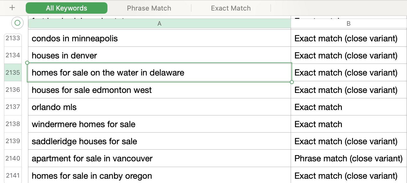
Task: Select column B header
Action: point(349,24)
